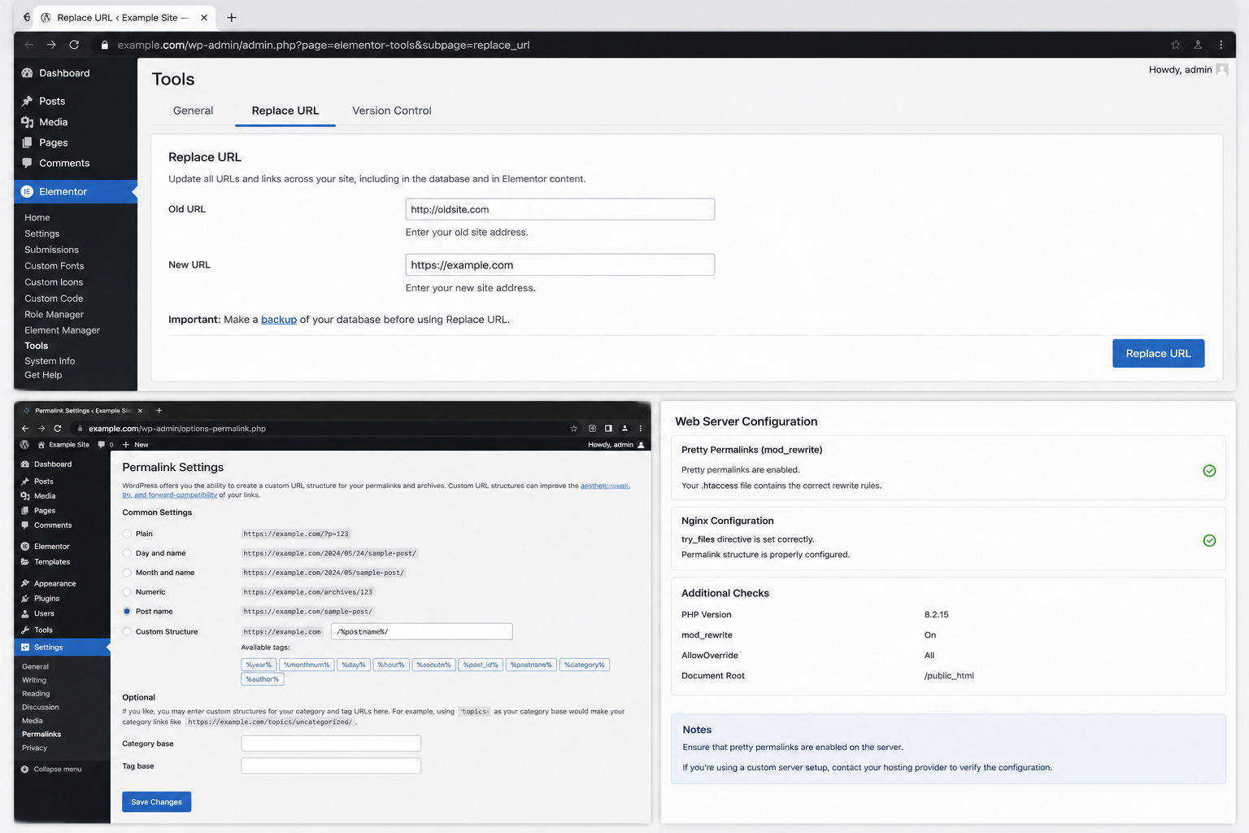Open System Info in Elementor submenu
The height and width of the screenshot is (833, 1249).
pyautogui.click(x=50, y=361)
